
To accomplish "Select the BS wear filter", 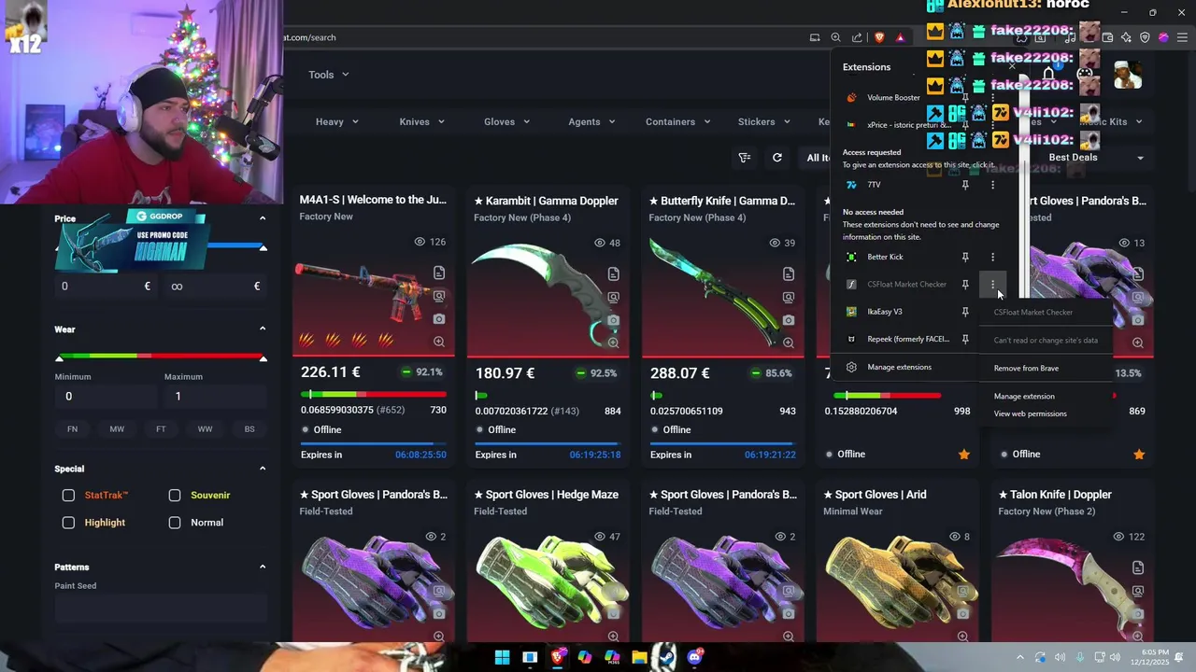I will 249,429.
